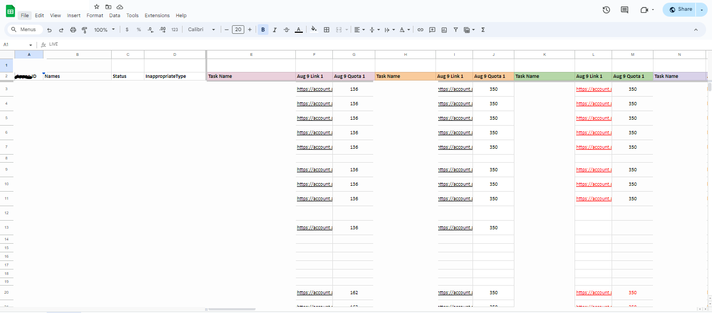This screenshot has width=712, height=313.
Task: Decrease decimal places
Action: tap(150, 30)
